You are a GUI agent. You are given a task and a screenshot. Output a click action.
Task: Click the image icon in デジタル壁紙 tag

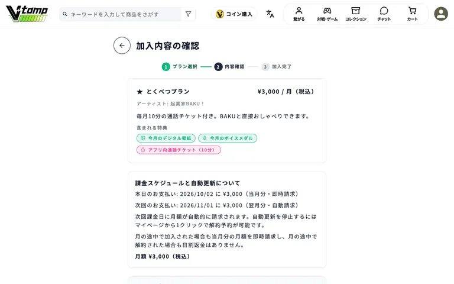click(x=143, y=138)
